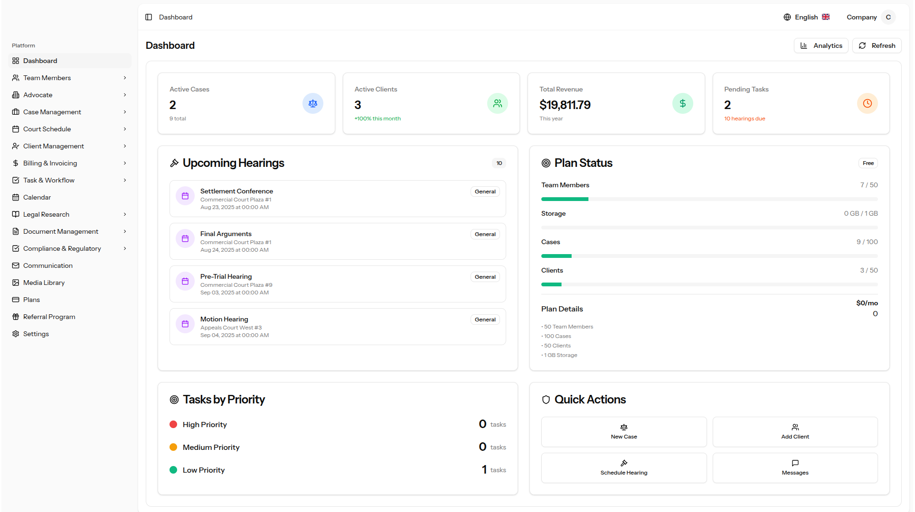
Task: Click the Team Members progress bar
Action: tap(709, 199)
